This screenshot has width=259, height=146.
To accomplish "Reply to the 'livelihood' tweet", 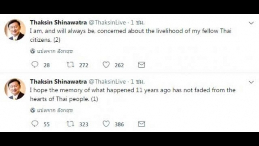I will point(35,65).
